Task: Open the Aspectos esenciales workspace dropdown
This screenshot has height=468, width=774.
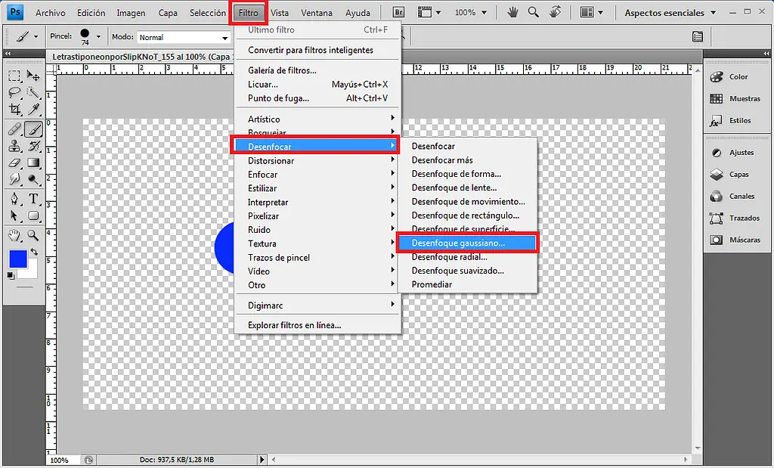Action: tap(670, 13)
